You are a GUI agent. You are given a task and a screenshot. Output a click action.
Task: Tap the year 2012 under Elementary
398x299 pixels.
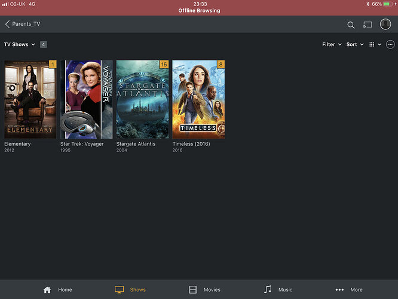point(9,150)
